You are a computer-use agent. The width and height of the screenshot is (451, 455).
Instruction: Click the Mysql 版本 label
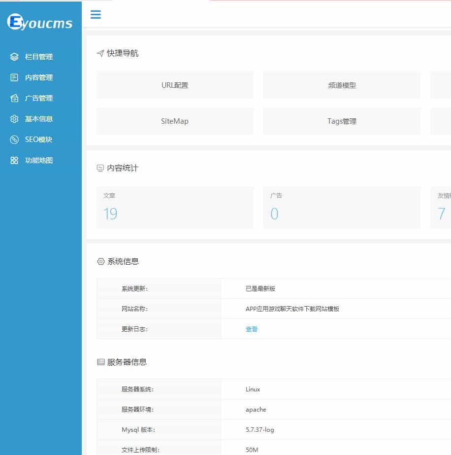click(138, 430)
